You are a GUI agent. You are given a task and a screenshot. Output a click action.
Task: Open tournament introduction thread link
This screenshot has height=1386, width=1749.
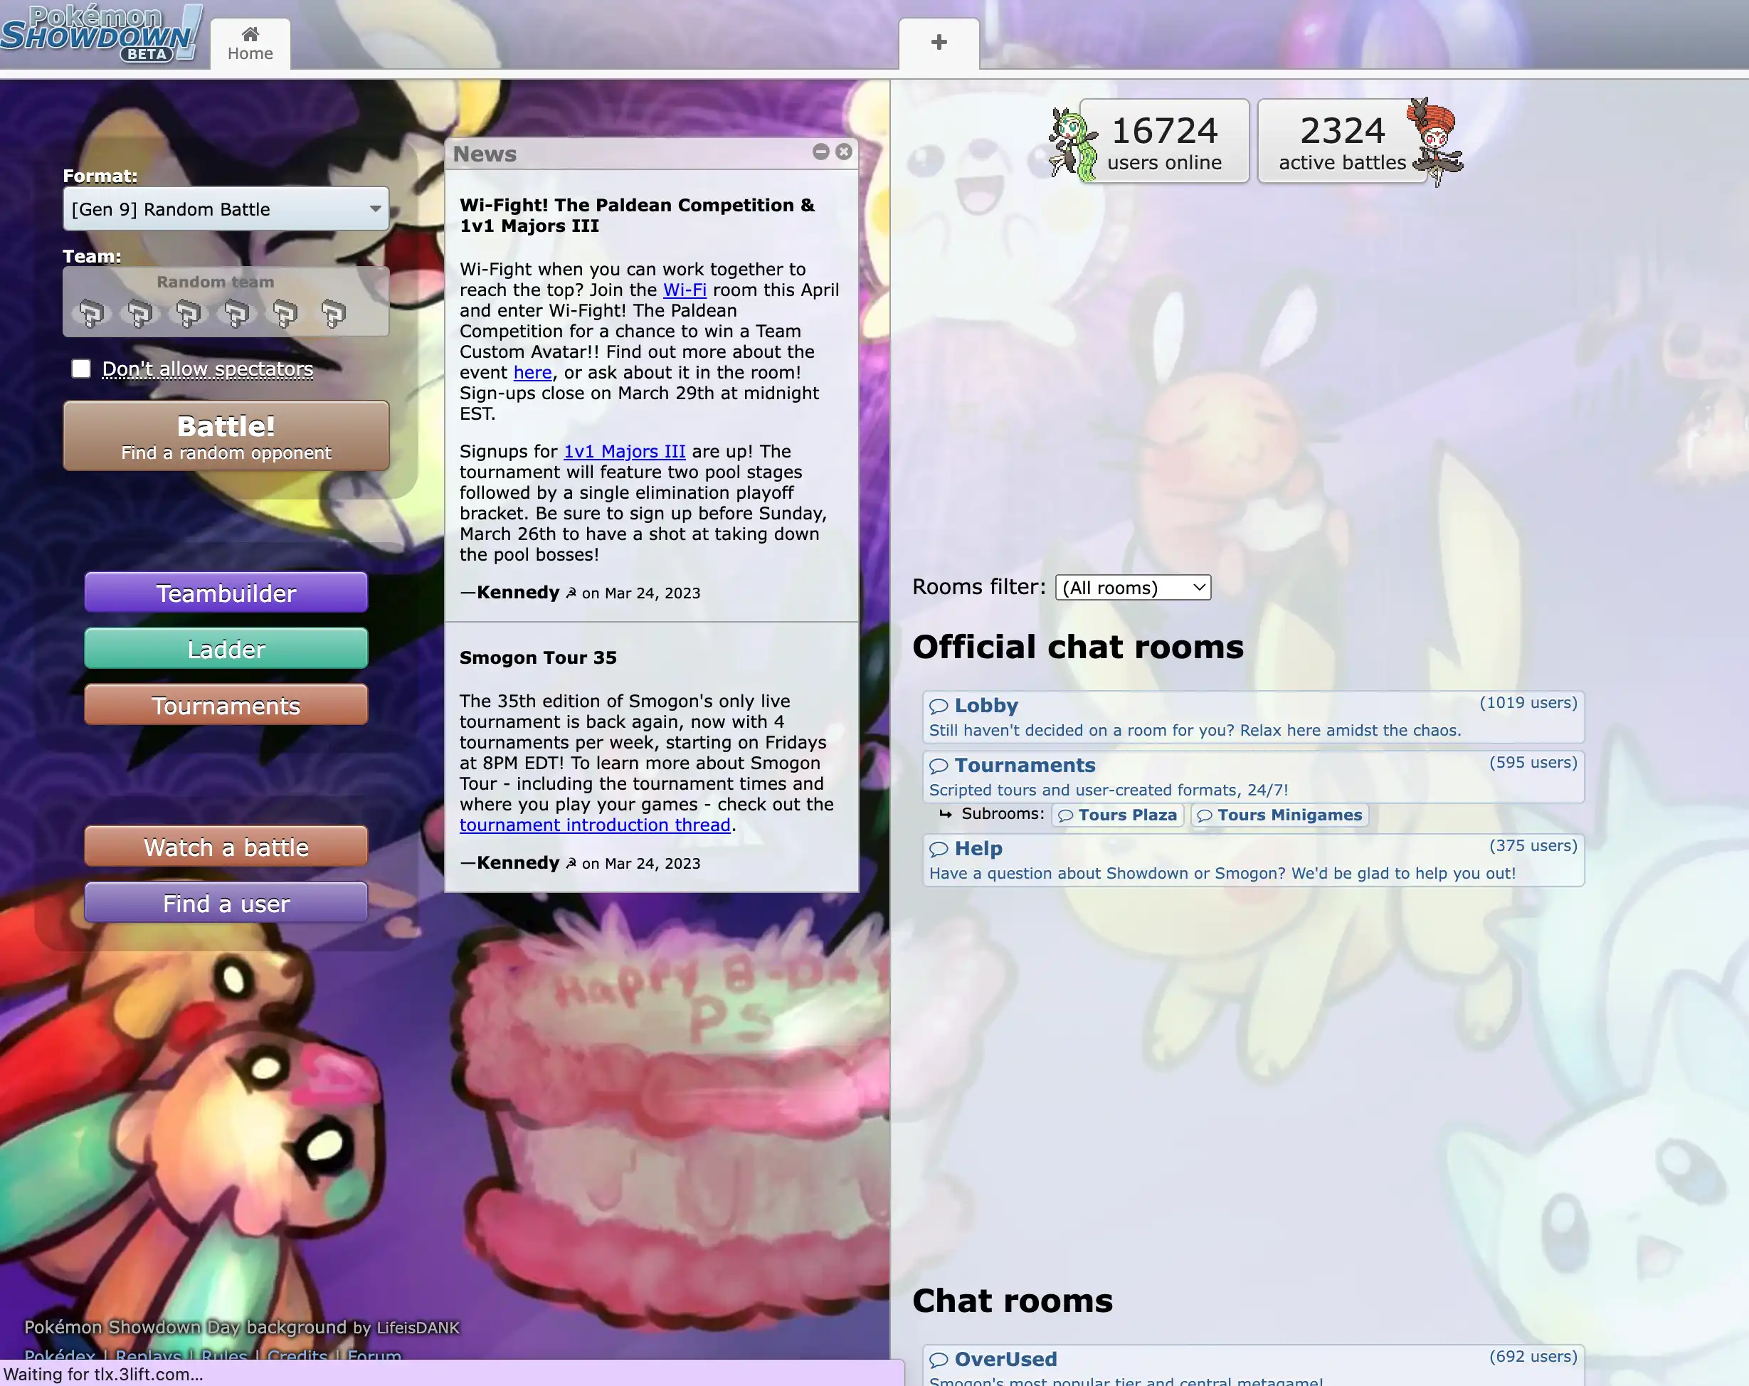point(595,825)
